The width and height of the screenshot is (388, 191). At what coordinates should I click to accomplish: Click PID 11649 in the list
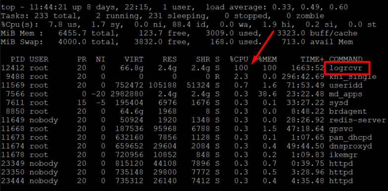(13, 120)
